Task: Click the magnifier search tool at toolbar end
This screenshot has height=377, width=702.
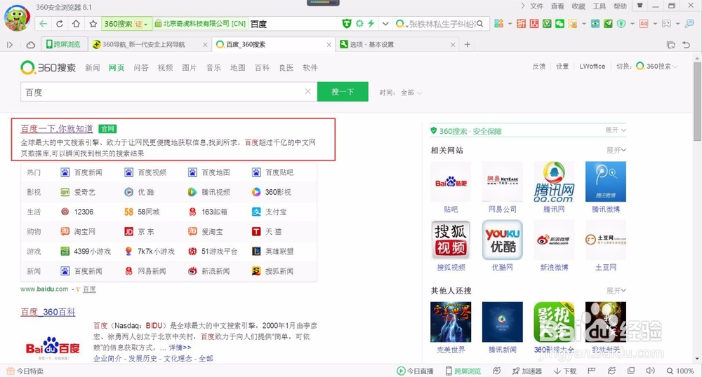Action: click(x=689, y=24)
